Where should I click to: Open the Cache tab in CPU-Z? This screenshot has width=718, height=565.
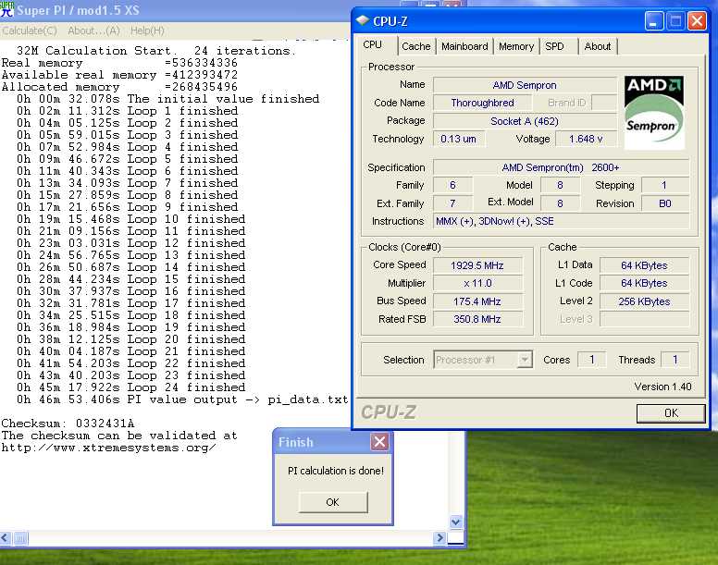[415, 46]
